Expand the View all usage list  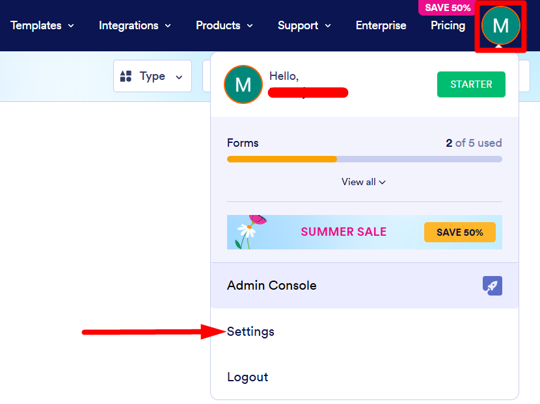(x=364, y=182)
